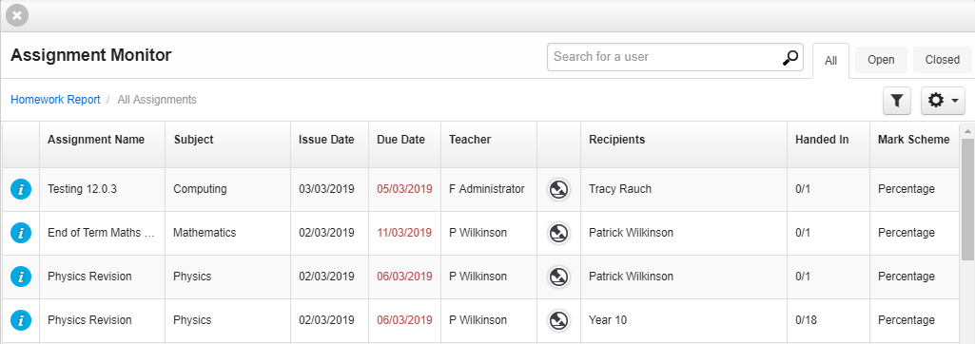Open info icon for Physics Revision Patrick Wilkinson row
This screenshot has height=344, width=975.
[x=21, y=277]
